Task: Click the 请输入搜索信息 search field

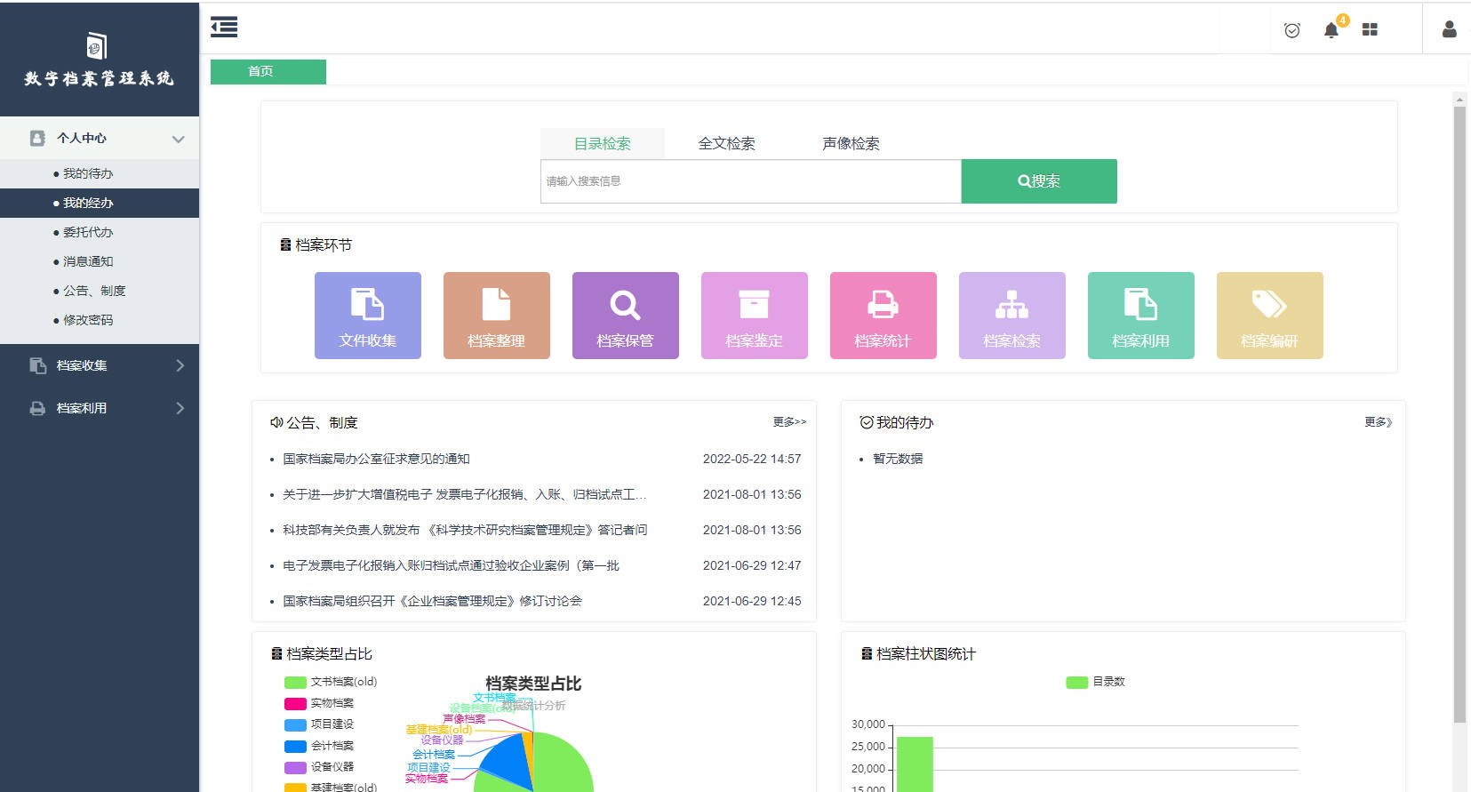Action: click(x=750, y=181)
